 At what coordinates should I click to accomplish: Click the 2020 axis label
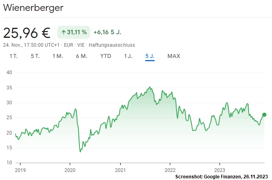(x=70, y=170)
